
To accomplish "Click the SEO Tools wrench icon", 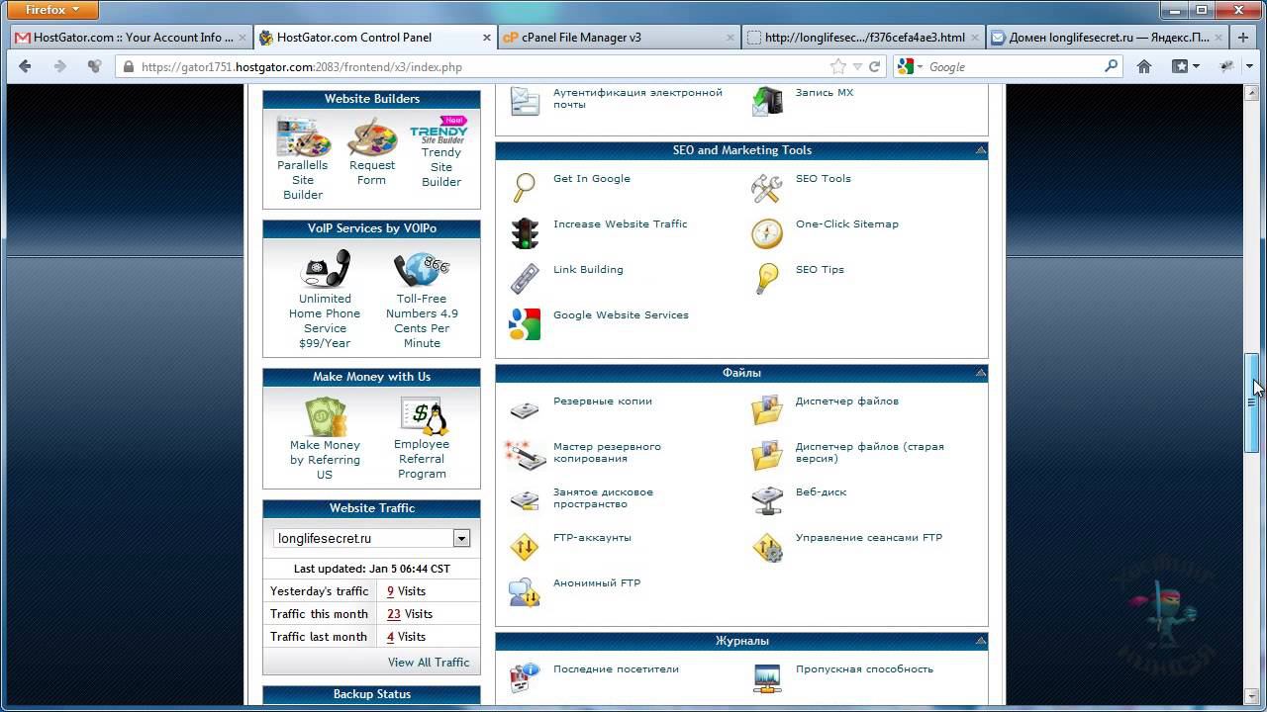I will (766, 187).
